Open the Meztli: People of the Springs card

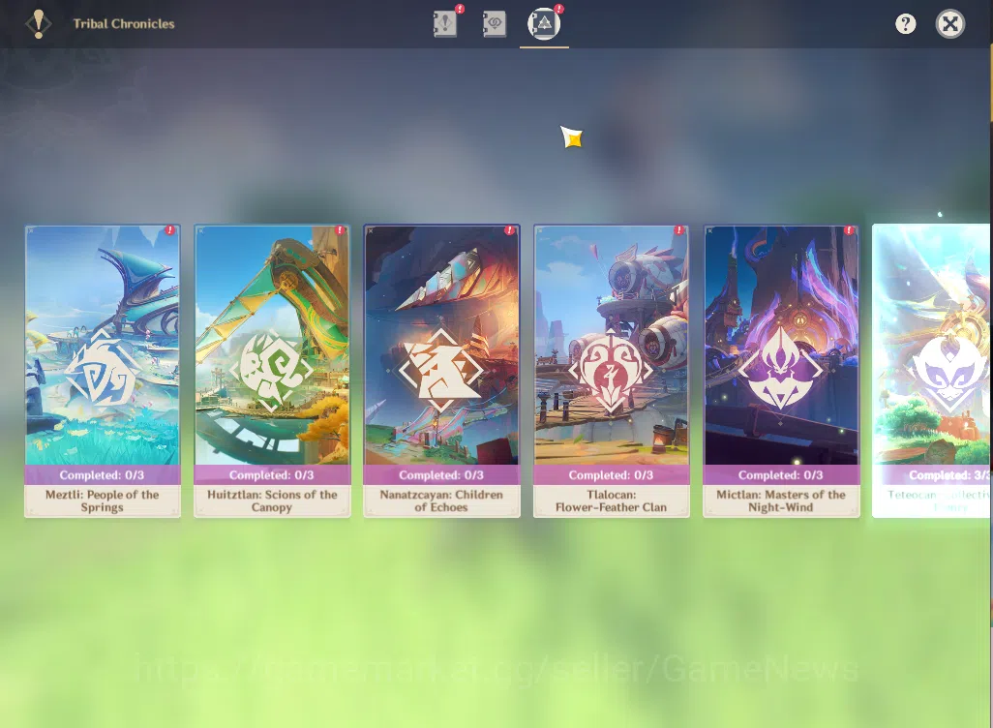103,371
